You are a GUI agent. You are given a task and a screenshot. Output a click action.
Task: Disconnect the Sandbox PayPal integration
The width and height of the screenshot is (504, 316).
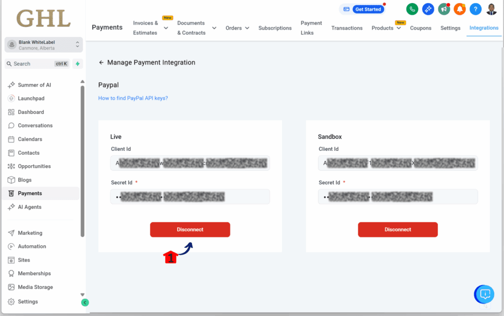[398, 230]
